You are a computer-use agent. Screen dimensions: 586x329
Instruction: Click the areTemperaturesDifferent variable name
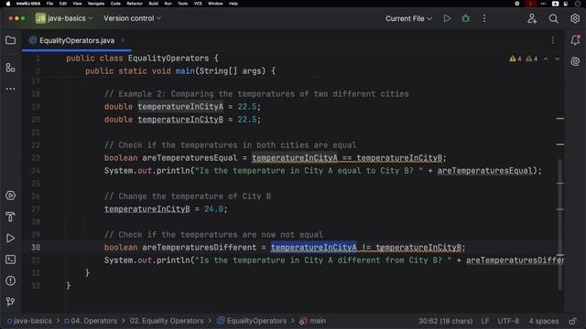(200, 248)
